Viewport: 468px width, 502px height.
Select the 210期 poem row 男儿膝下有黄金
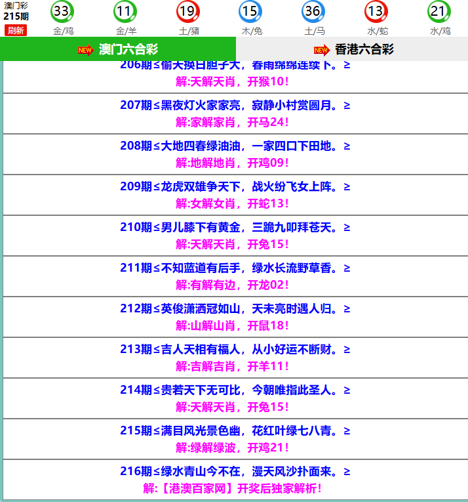pos(234,228)
